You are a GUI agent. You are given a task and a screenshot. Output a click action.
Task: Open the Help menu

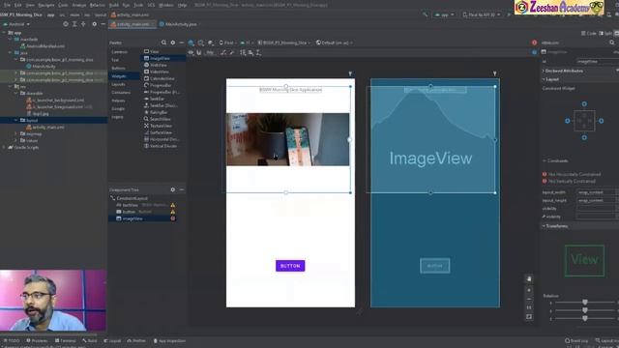(182, 5)
